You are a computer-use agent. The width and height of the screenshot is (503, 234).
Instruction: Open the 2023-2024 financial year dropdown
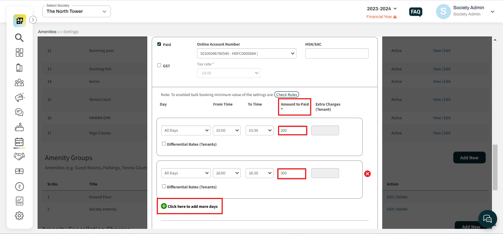tap(382, 9)
